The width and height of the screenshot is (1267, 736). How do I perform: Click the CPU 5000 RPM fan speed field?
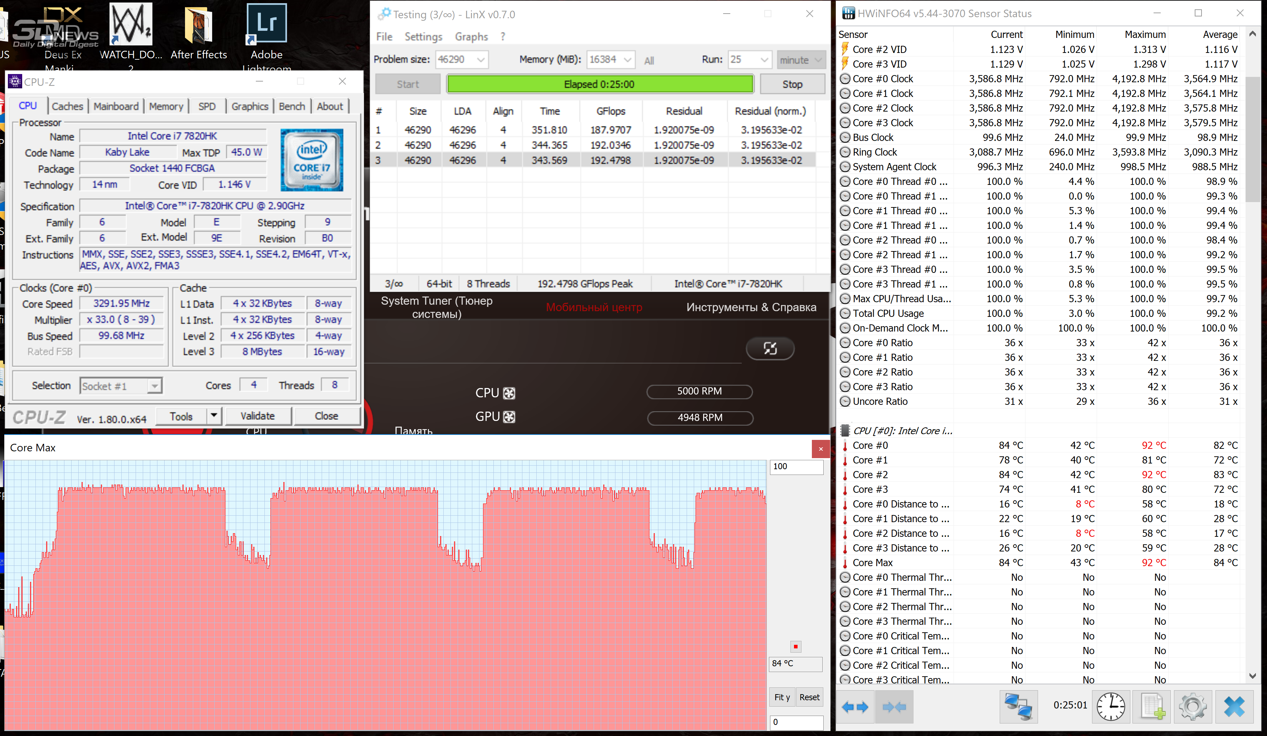click(x=699, y=391)
